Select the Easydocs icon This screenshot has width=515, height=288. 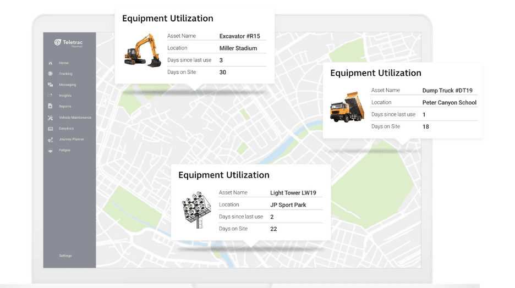(50, 128)
